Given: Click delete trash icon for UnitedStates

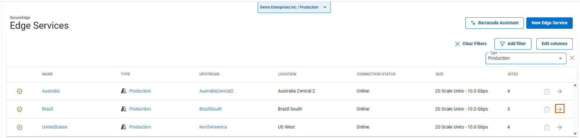Looking at the screenshot, I should [x=547, y=127].
